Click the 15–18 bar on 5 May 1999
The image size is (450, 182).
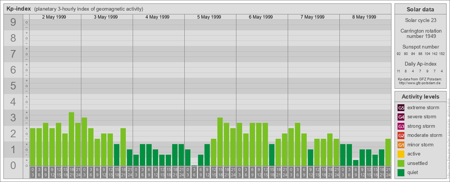coord(220,142)
